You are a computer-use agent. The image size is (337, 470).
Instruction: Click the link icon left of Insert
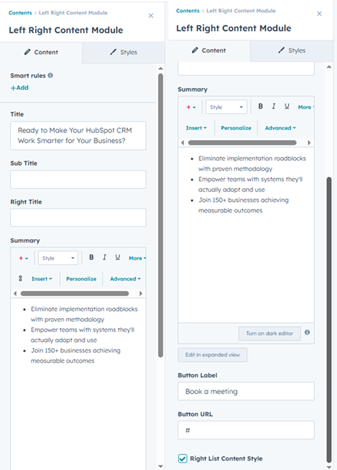[x=21, y=279]
